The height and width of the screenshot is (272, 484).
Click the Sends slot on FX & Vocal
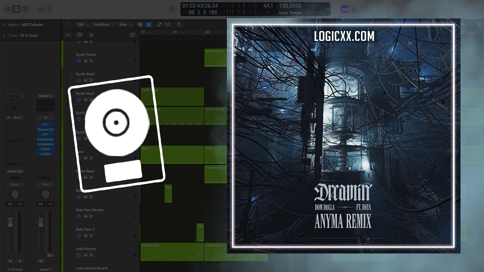point(12,164)
